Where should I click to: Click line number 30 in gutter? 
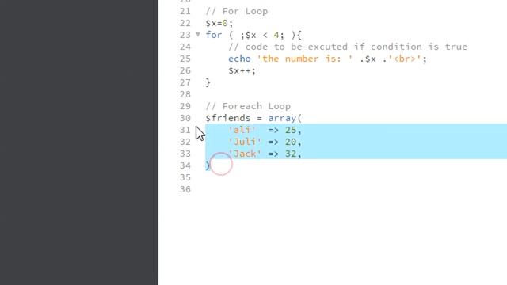(185, 118)
